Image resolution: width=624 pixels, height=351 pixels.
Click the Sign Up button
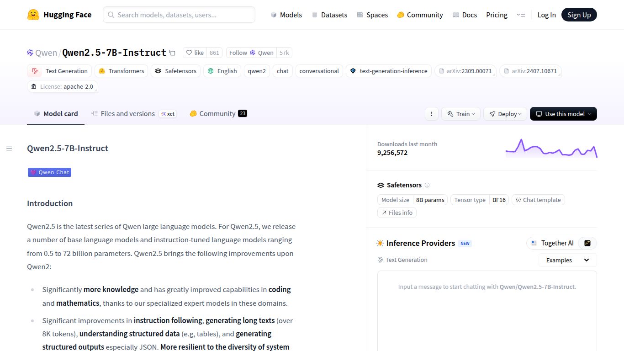579,15
